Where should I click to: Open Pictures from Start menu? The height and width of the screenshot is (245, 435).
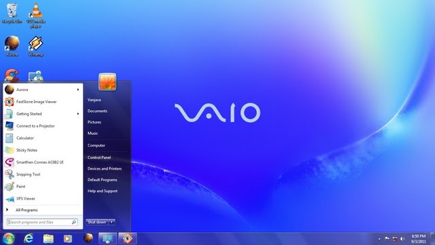coord(94,122)
